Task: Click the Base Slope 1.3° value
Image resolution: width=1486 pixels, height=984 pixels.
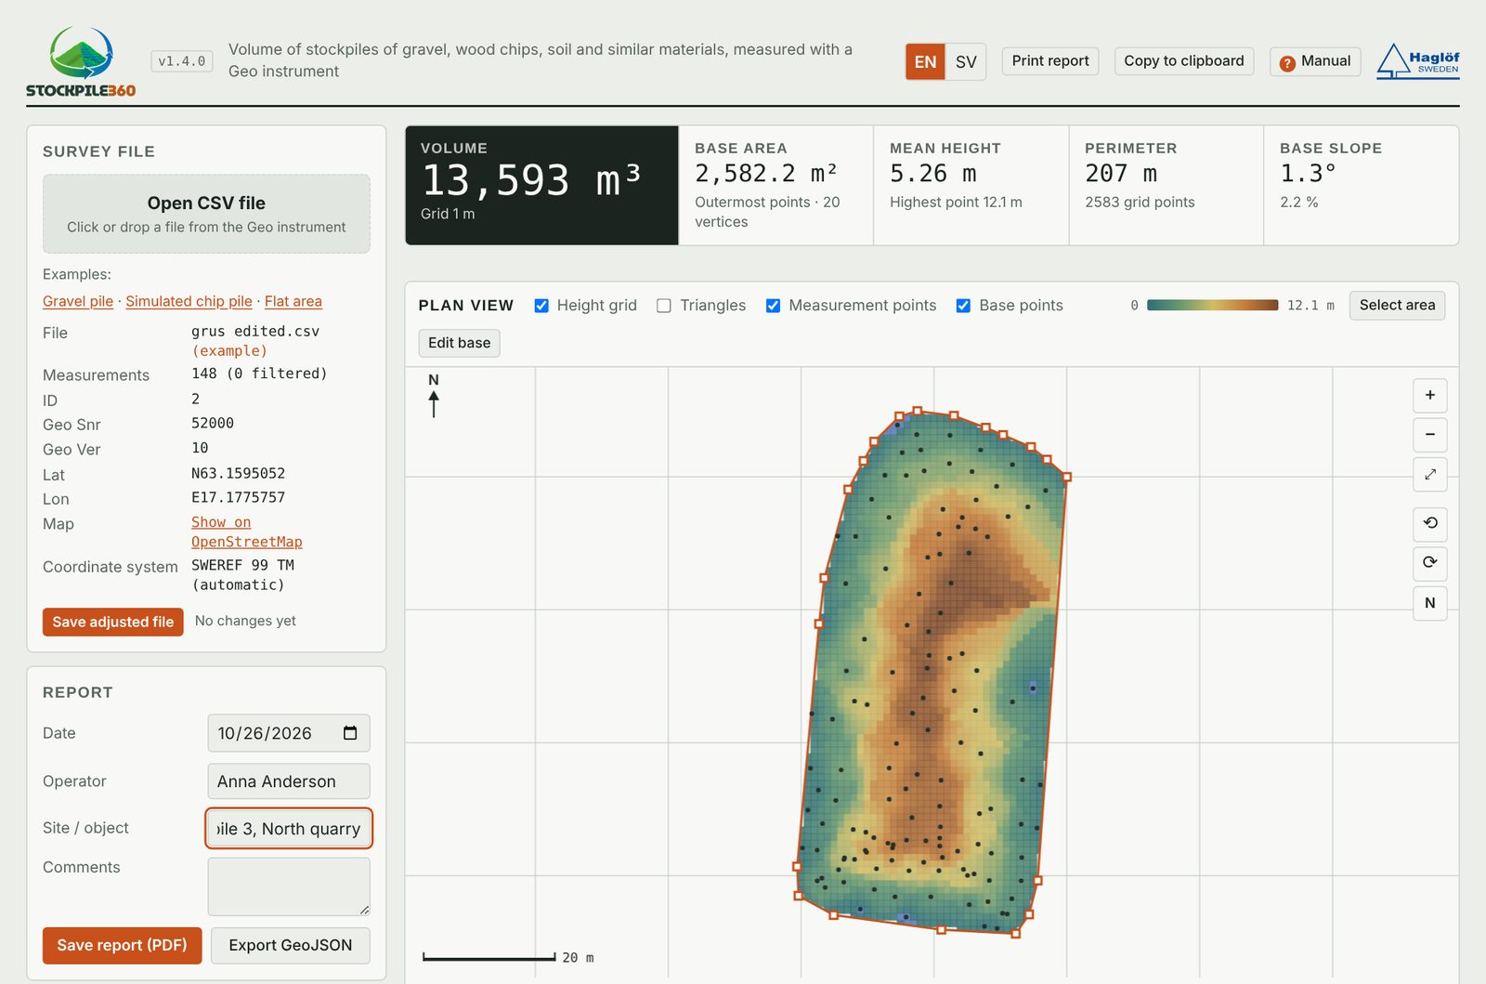Action: (x=1308, y=174)
